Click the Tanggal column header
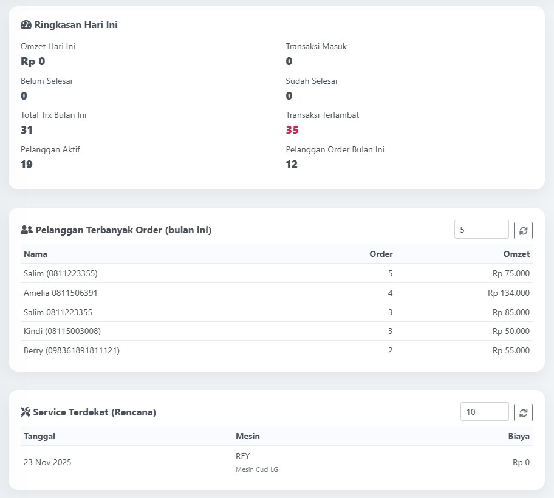554x498 pixels. click(x=39, y=436)
